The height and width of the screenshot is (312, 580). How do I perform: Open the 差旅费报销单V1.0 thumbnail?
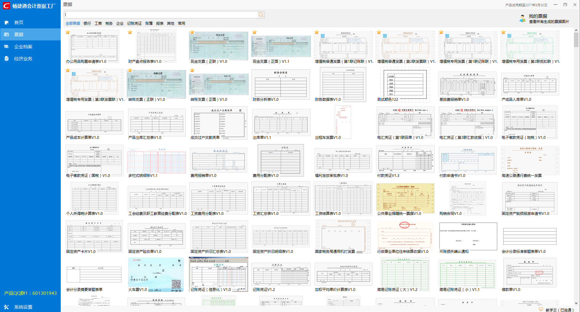tap(468, 85)
